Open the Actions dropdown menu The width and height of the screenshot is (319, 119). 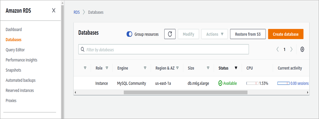click(x=215, y=34)
